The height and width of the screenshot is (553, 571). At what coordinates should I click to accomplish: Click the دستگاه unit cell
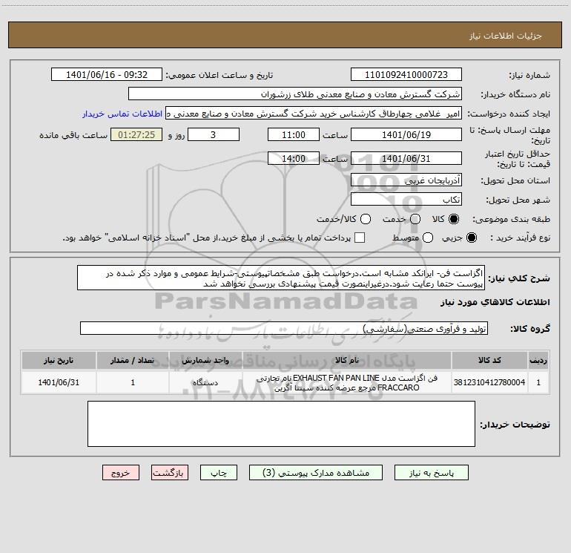(x=205, y=382)
